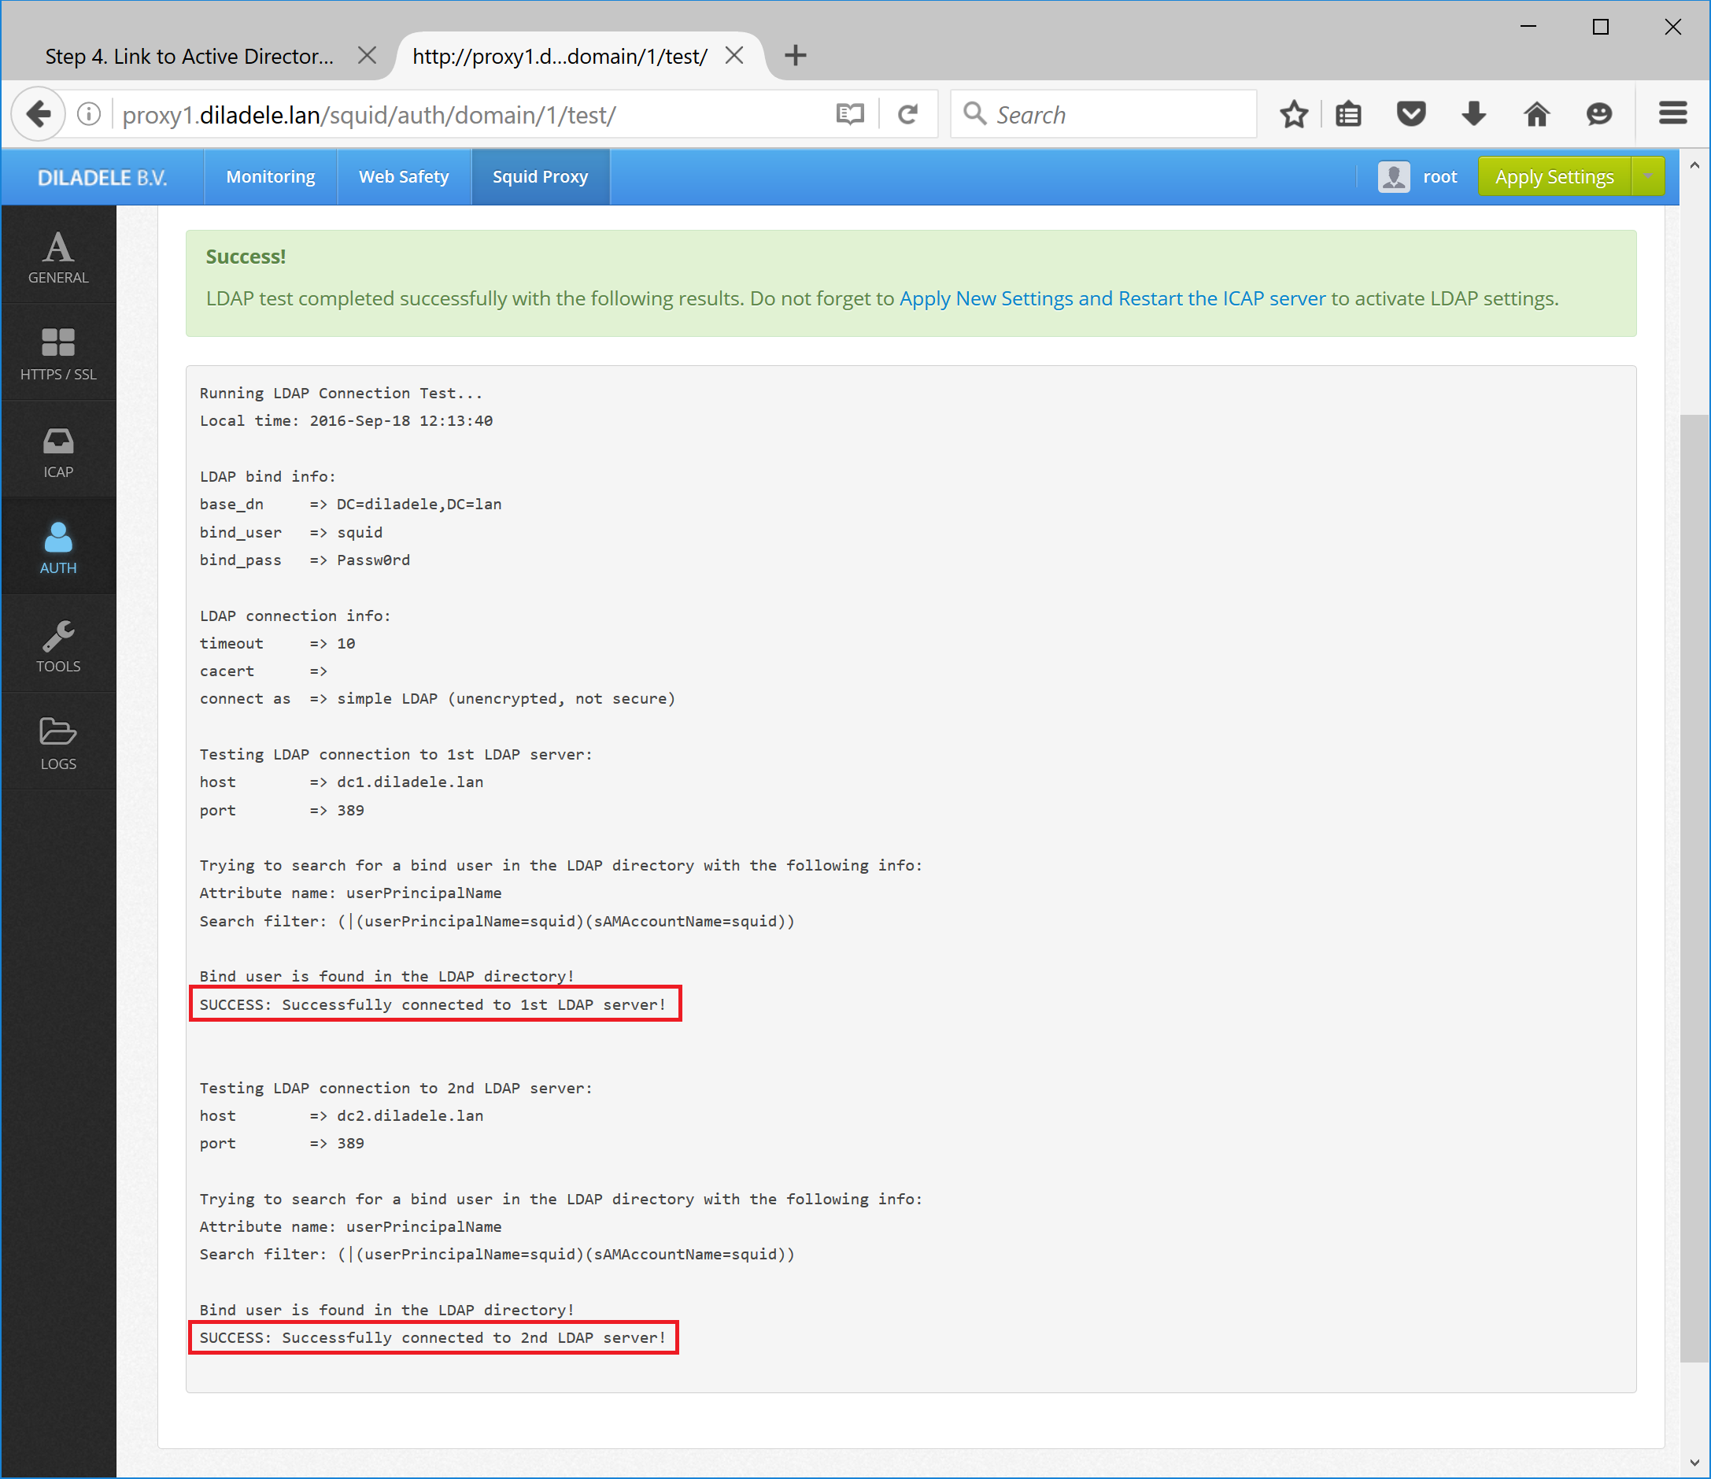The width and height of the screenshot is (1711, 1479).
Task: Click the Apply Settings button
Action: tap(1555, 176)
